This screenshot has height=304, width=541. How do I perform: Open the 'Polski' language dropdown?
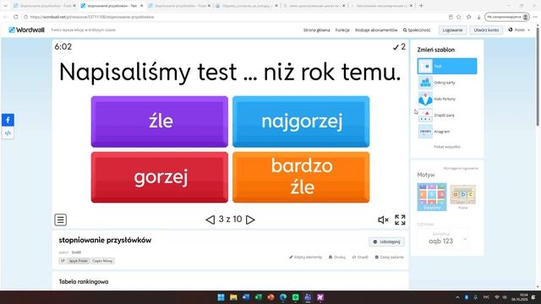[x=519, y=30]
